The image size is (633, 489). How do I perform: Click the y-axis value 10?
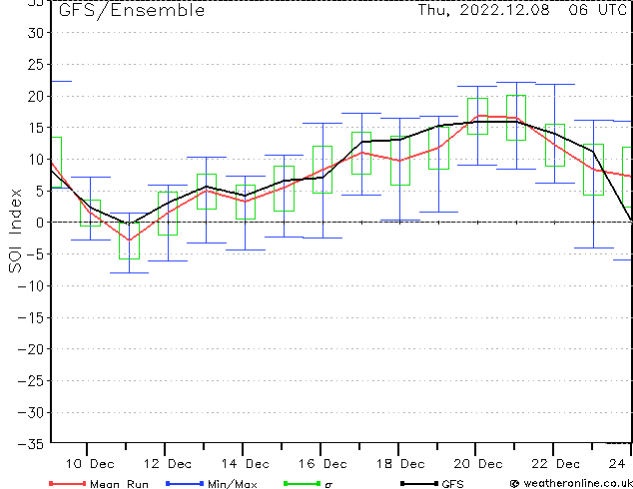pos(36,160)
